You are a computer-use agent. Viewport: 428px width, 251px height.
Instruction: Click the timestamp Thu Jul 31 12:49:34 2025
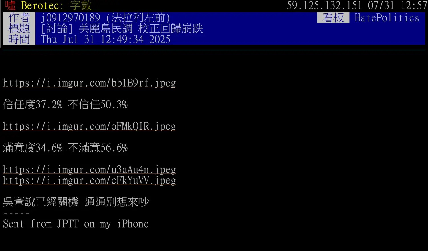tap(106, 39)
